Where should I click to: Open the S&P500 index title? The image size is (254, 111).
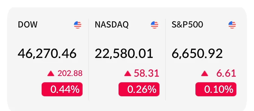(x=187, y=24)
